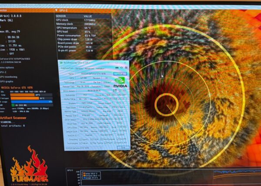Click the GPU-Z title bar app icon
Viewport: 261px width, 186px height.
click(x=61, y=63)
